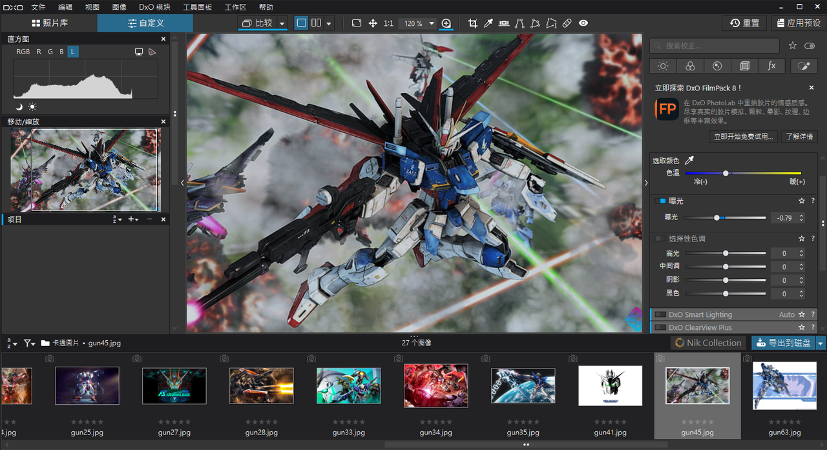Open the Color corrections palette icon
This screenshot has width=827, height=450.
pyautogui.click(x=690, y=66)
